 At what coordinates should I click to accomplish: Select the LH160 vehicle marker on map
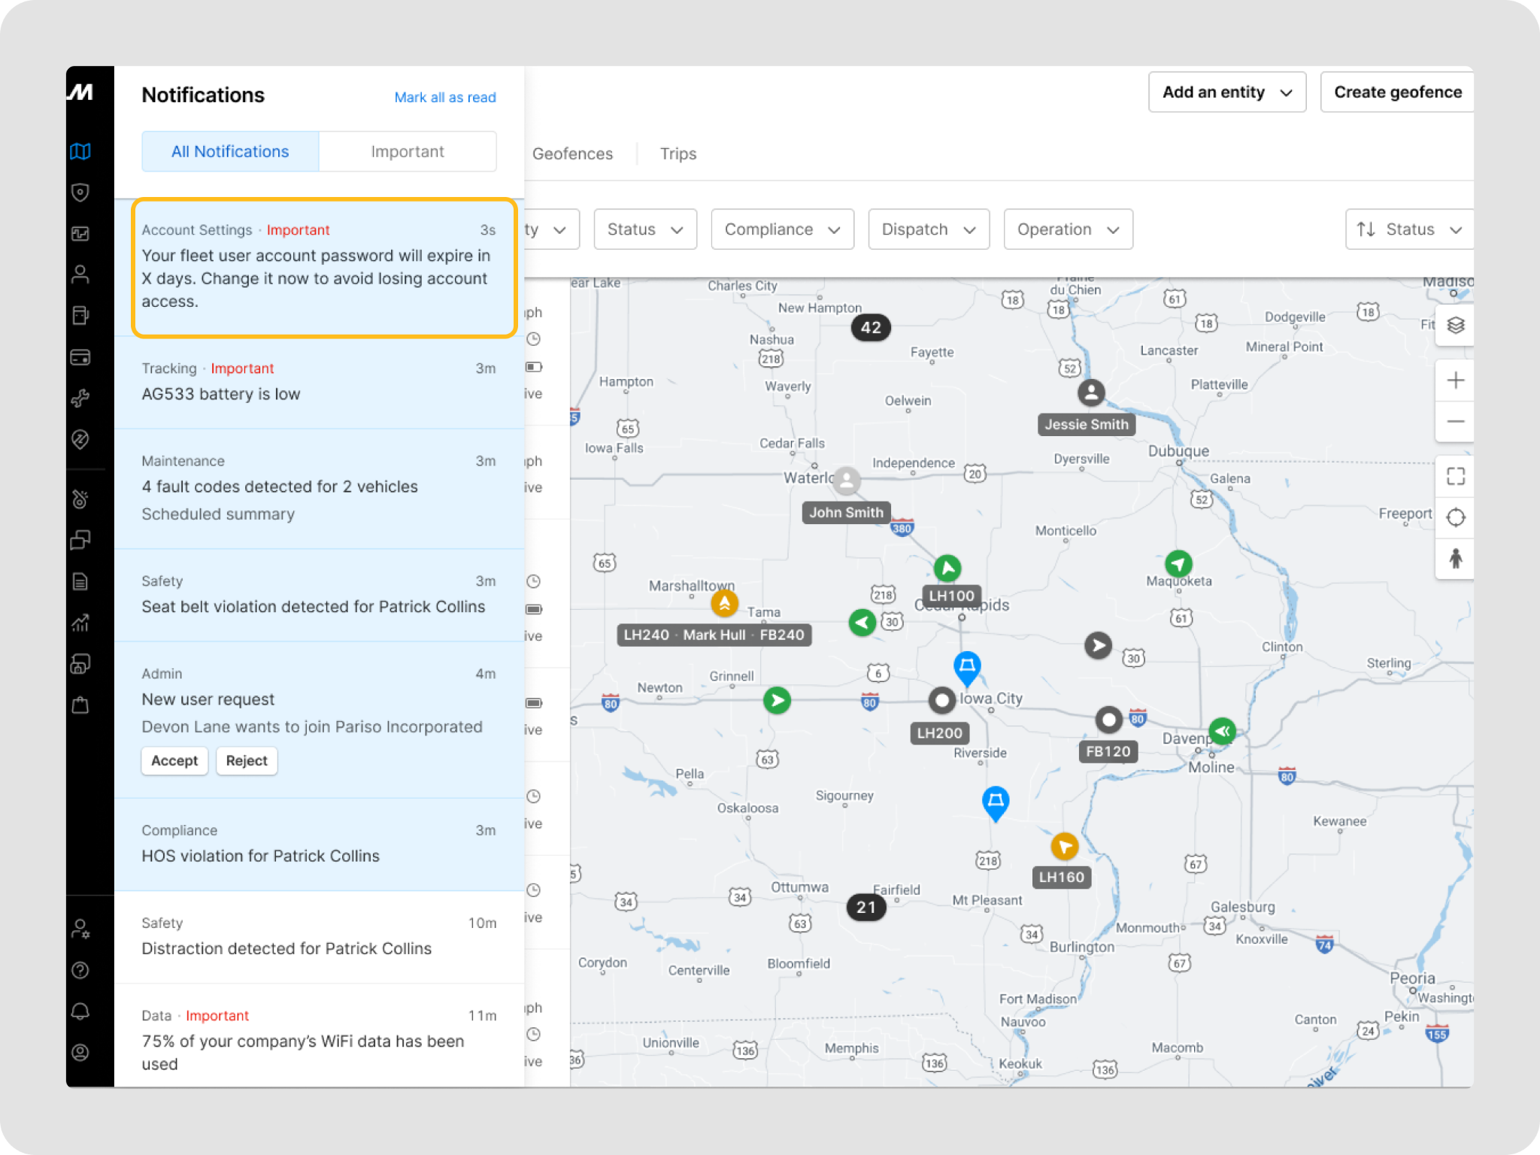[1064, 847]
